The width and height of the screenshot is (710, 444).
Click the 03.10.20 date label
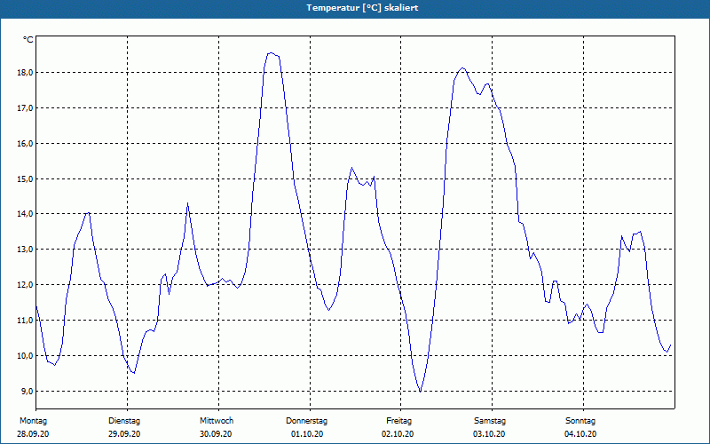[489, 434]
